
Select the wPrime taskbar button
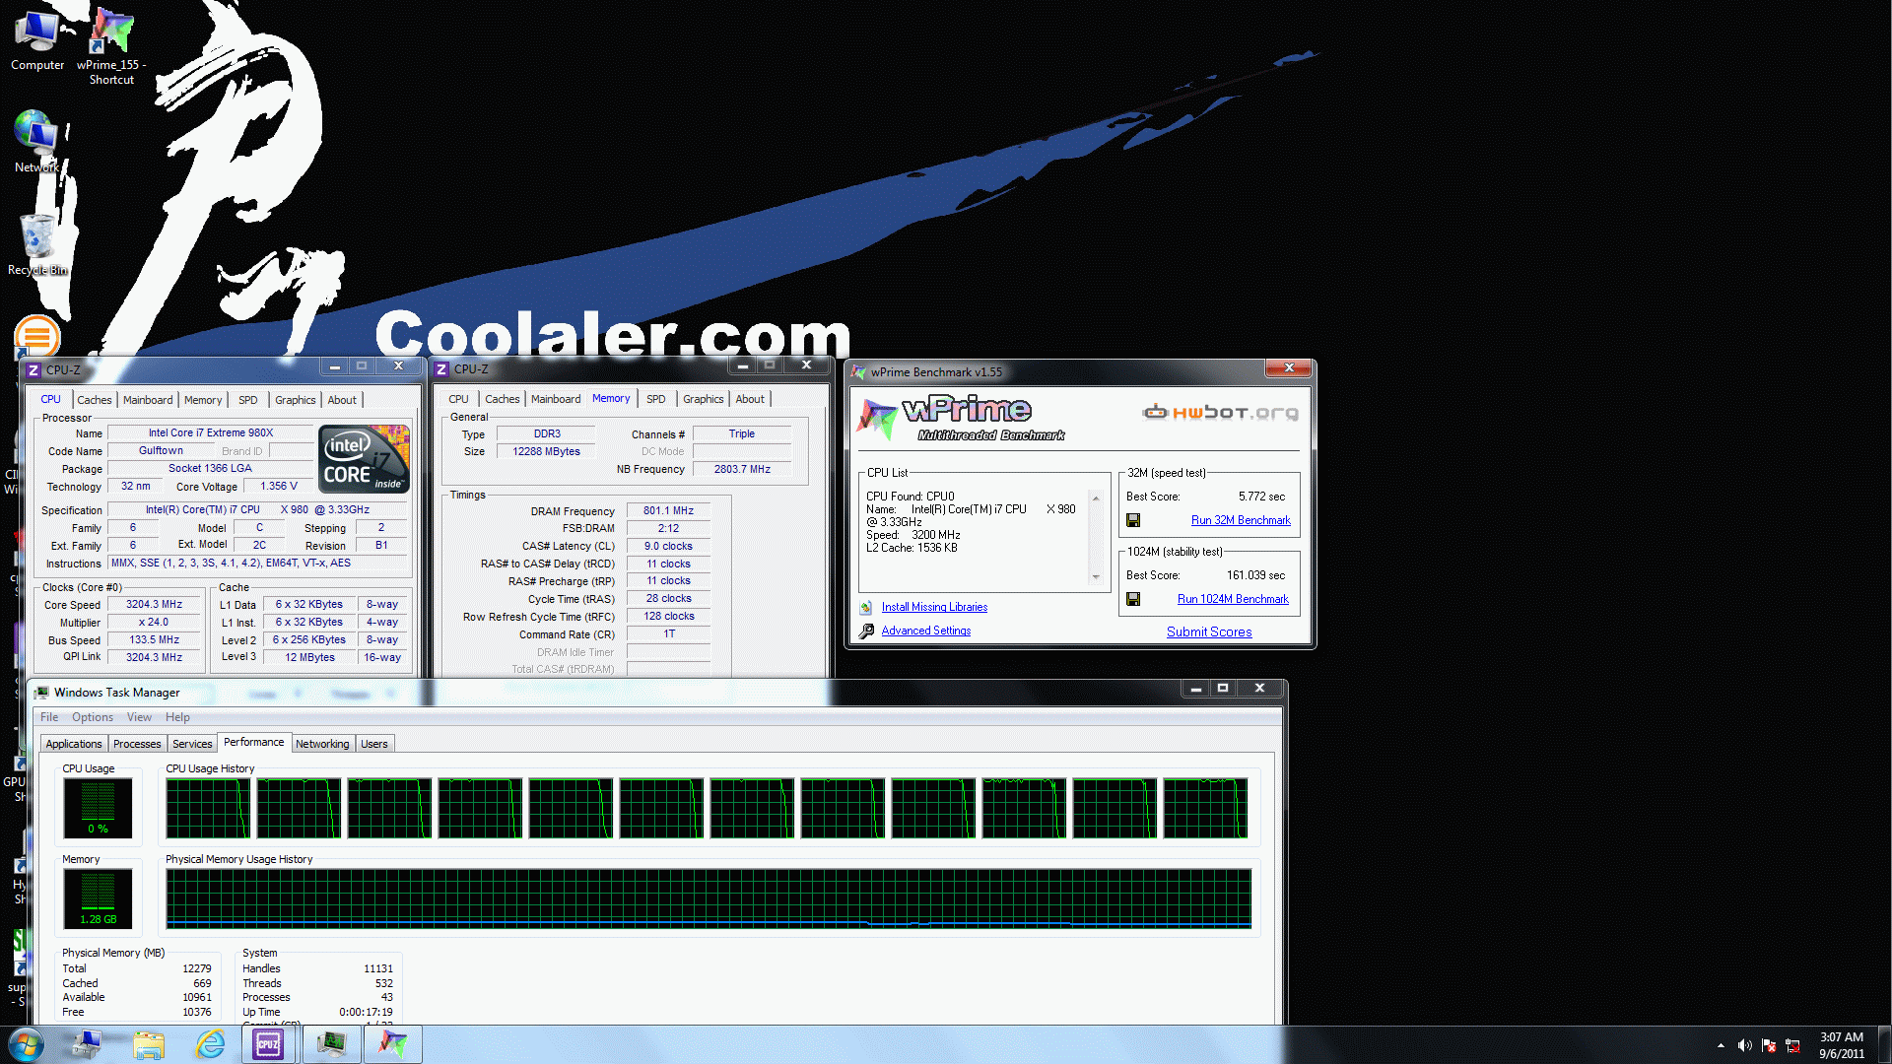(x=393, y=1044)
